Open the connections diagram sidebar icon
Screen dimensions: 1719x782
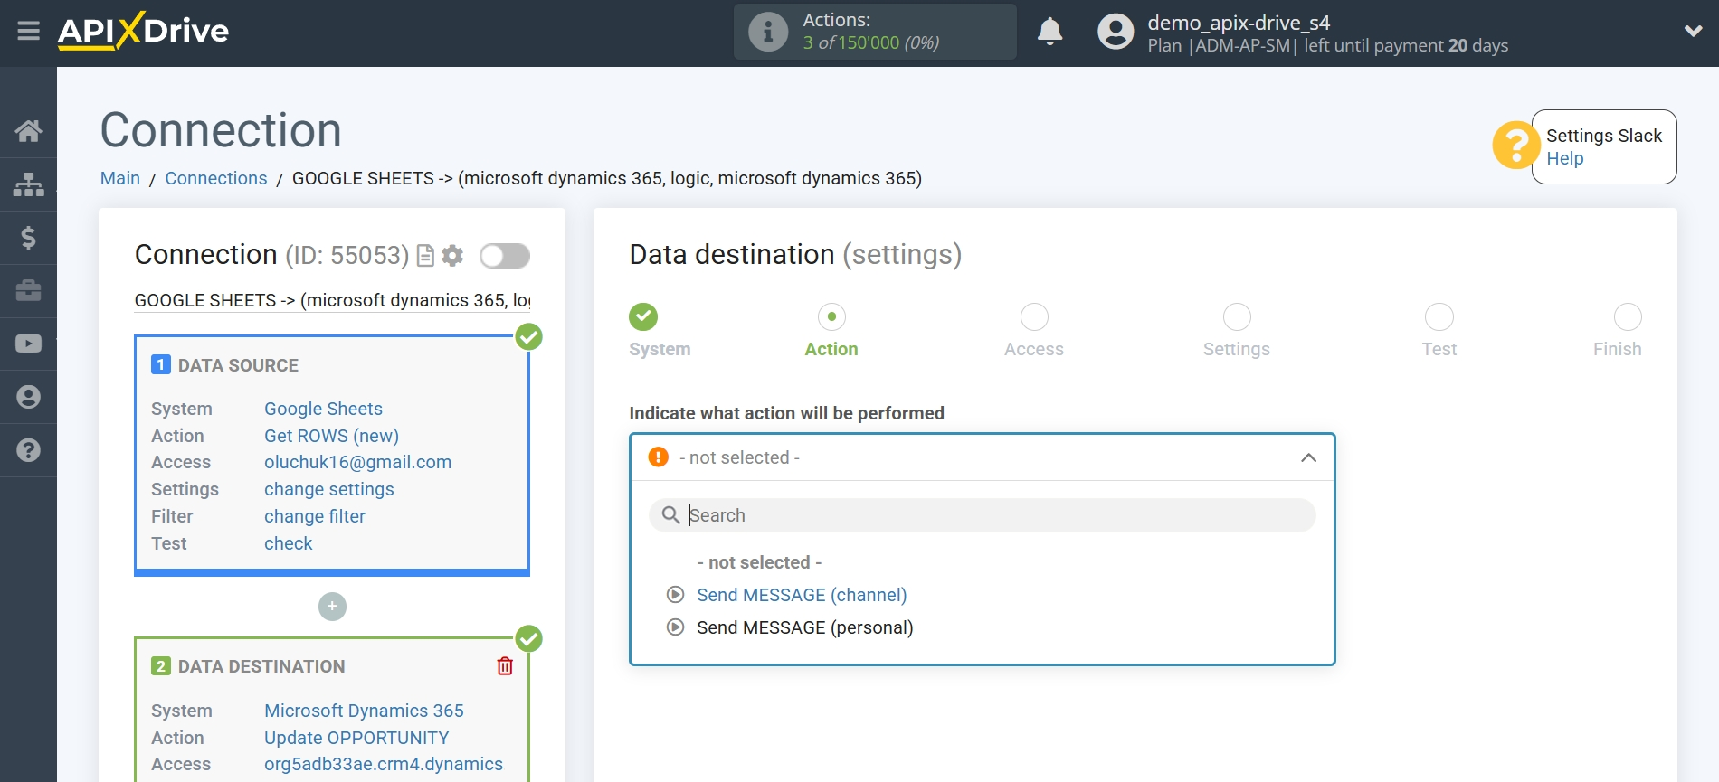28,184
